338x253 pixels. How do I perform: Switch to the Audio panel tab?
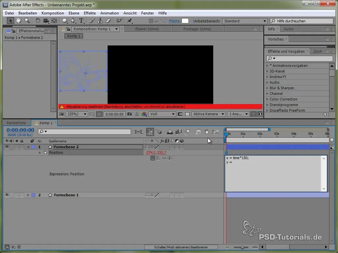pos(288,29)
